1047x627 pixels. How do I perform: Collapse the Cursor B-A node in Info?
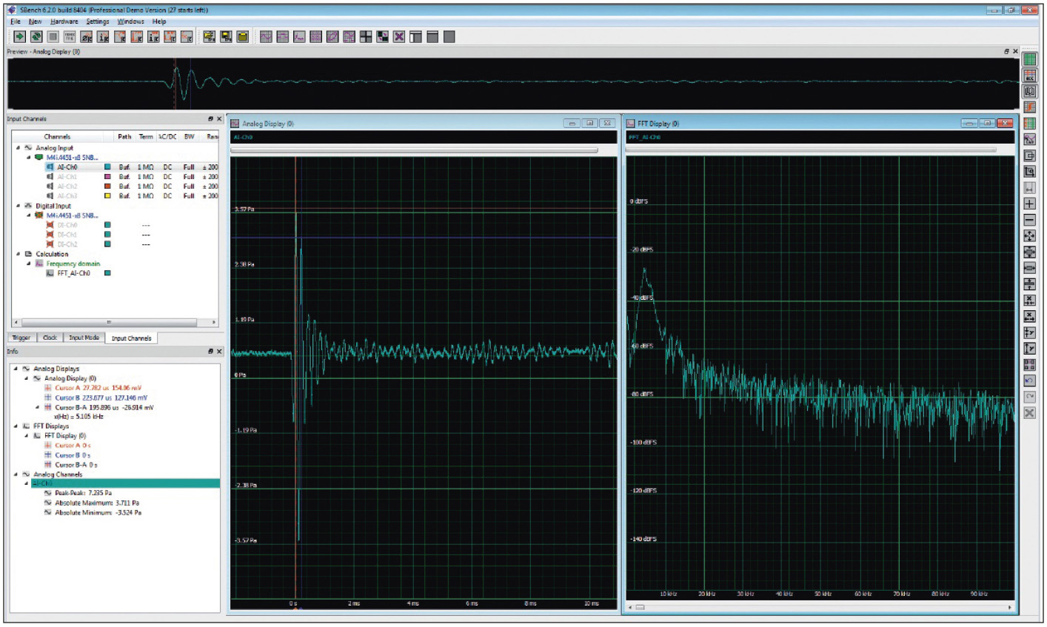(37, 407)
